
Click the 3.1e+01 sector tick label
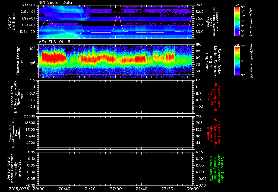click(x=28, y=5)
